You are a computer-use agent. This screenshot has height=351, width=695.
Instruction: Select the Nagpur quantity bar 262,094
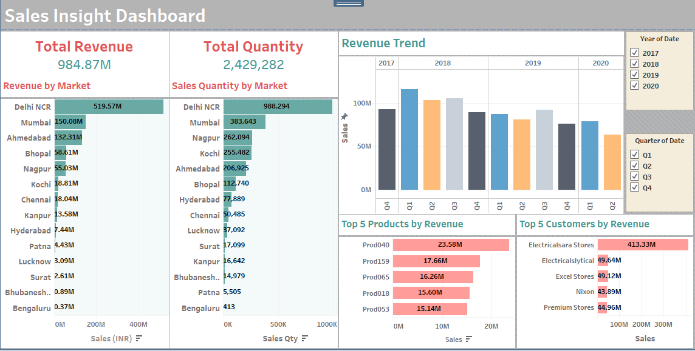pos(238,138)
